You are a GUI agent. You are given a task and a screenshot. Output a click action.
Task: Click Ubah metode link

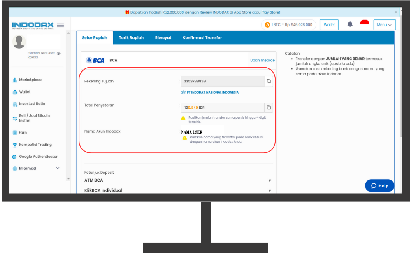click(262, 60)
